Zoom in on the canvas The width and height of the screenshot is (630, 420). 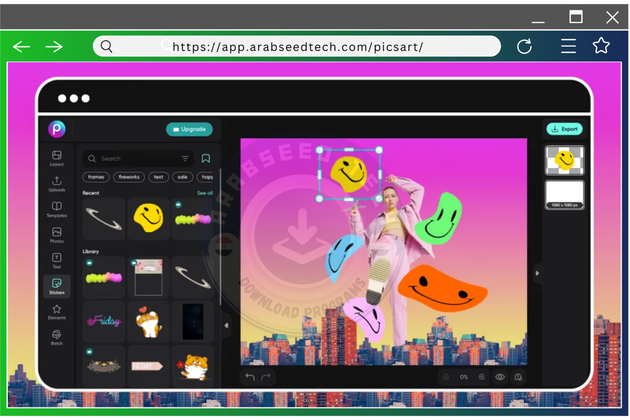[x=481, y=376]
